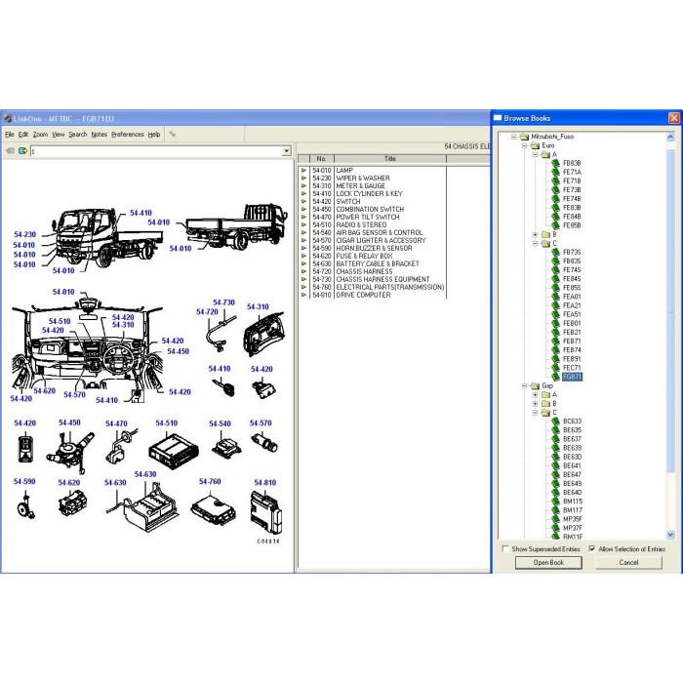Click the Browse Books scrollbar up arrow
The image size is (683, 683).
point(670,137)
